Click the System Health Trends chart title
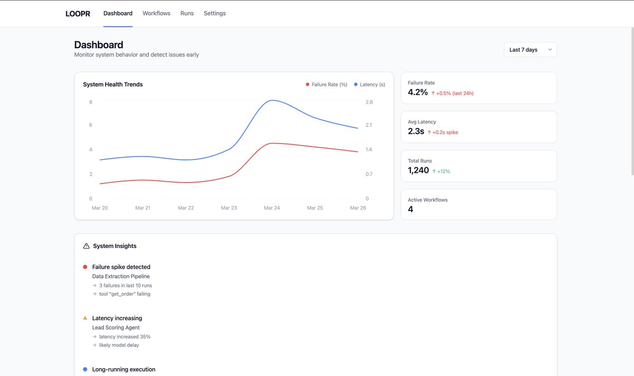The width and height of the screenshot is (634, 376). coord(113,85)
